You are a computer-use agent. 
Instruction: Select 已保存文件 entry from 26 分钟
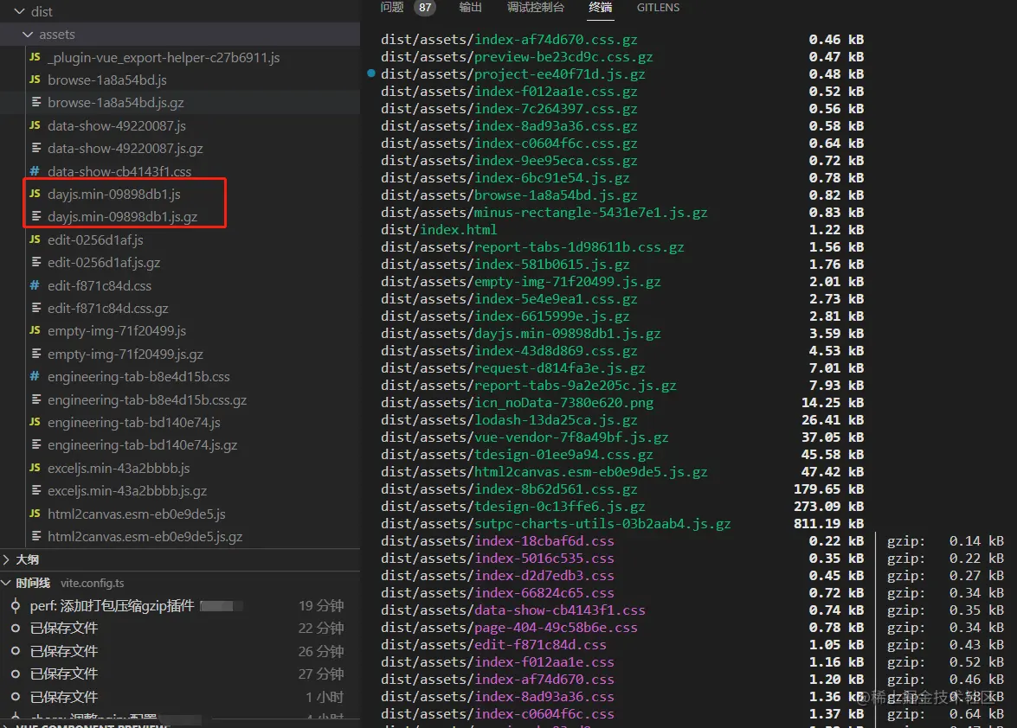tap(63, 651)
